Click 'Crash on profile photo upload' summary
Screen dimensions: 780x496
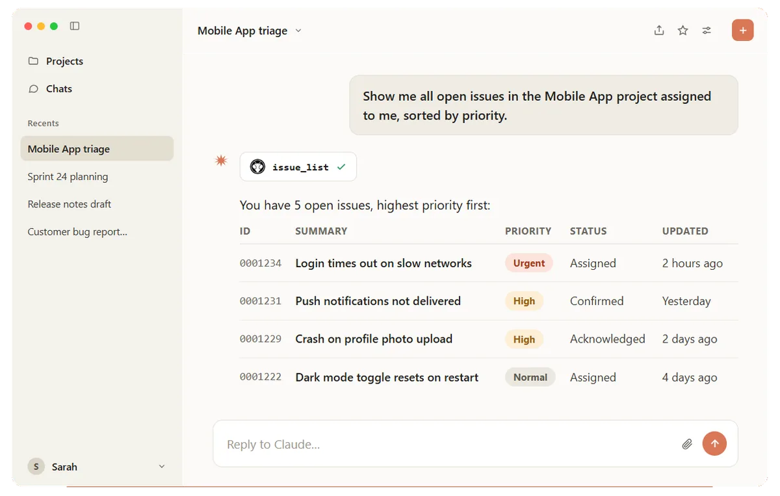(374, 339)
